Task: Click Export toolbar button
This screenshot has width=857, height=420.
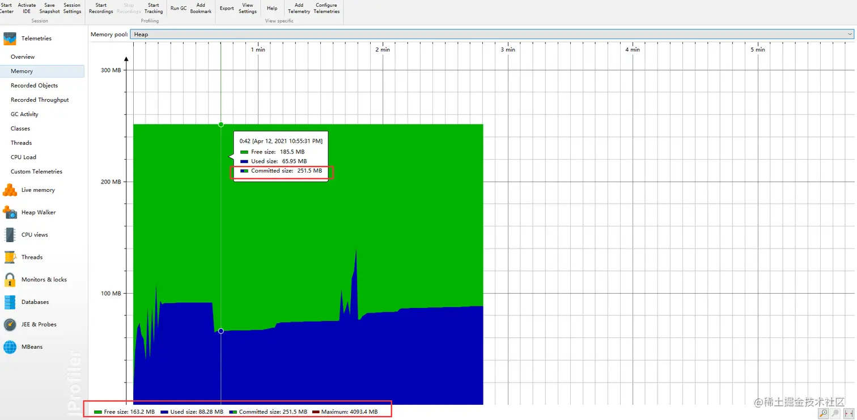Action: 227,8
